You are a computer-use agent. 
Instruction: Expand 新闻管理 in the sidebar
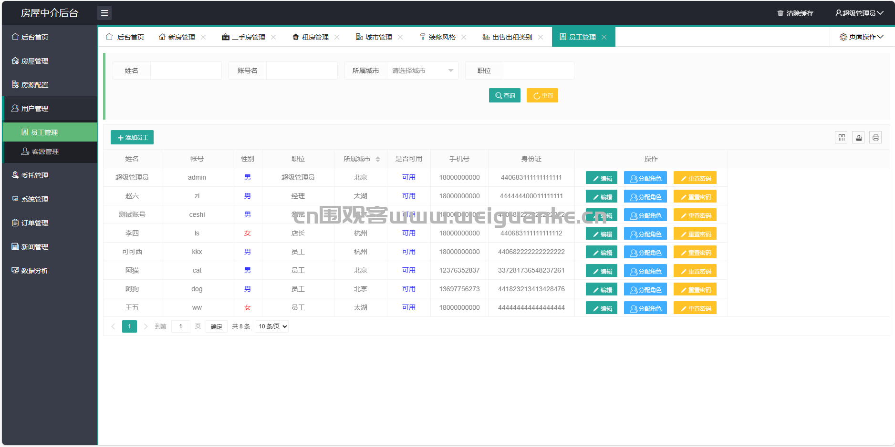pyautogui.click(x=50, y=247)
